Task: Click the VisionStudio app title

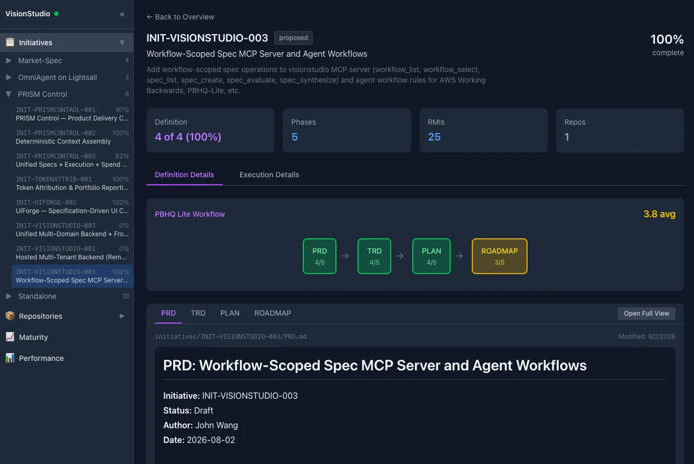Action: pos(28,14)
